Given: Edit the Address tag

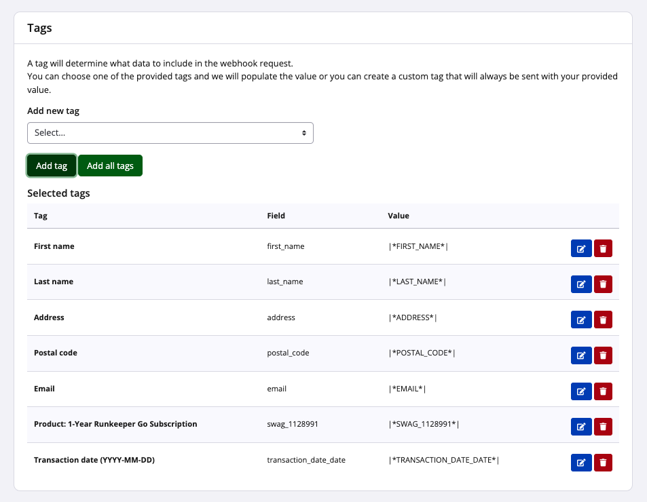Looking at the screenshot, I should pos(581,320).
